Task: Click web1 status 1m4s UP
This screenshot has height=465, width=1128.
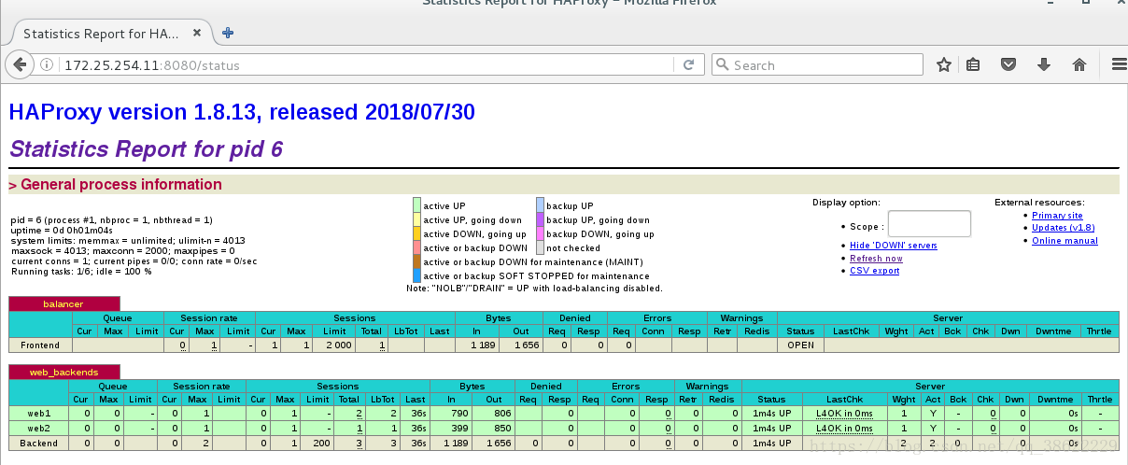Action: pos(770,413)
